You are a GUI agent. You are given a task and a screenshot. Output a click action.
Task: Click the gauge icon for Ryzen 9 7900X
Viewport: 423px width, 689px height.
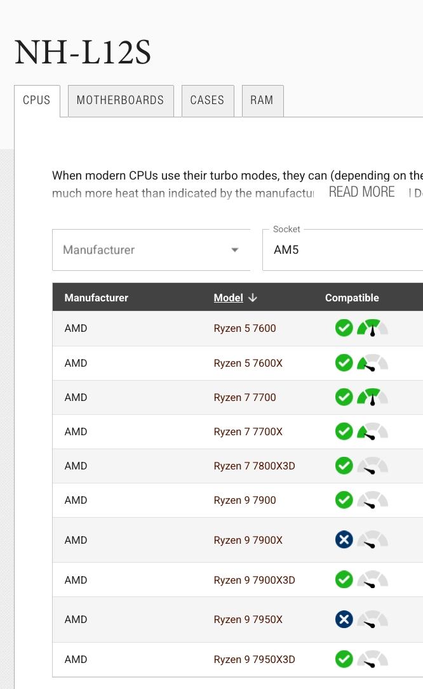tap(372, 540)
